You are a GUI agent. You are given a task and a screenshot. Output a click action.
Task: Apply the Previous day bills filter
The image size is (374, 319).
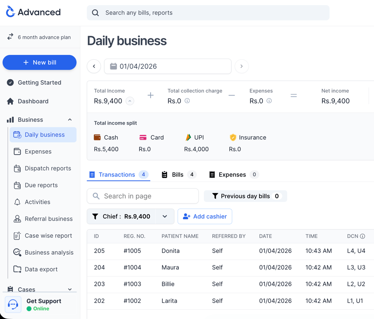point(245,196)
